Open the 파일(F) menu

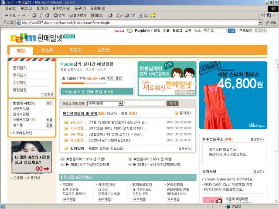click(x=10, y=8)
